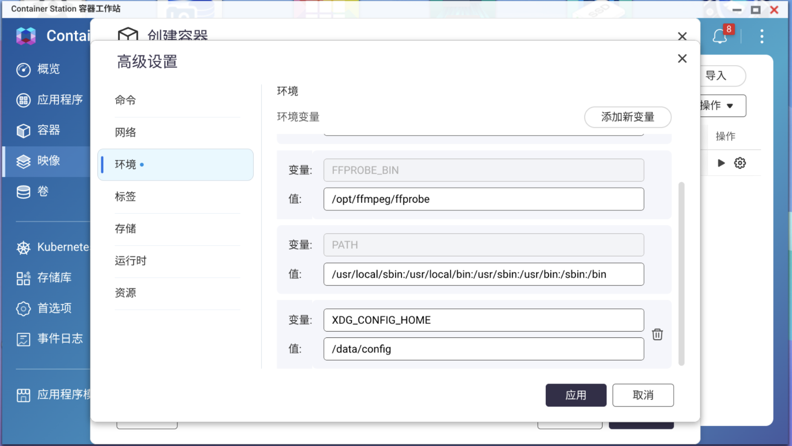
Task: Open the 概览 overview section in sidebar
Action: click(50, 69)
